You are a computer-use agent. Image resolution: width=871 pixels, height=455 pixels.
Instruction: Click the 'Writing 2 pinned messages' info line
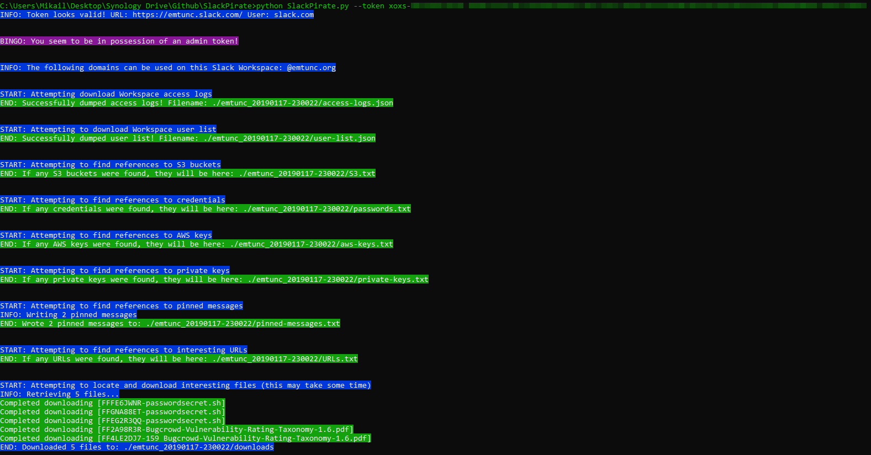point(68,315)
